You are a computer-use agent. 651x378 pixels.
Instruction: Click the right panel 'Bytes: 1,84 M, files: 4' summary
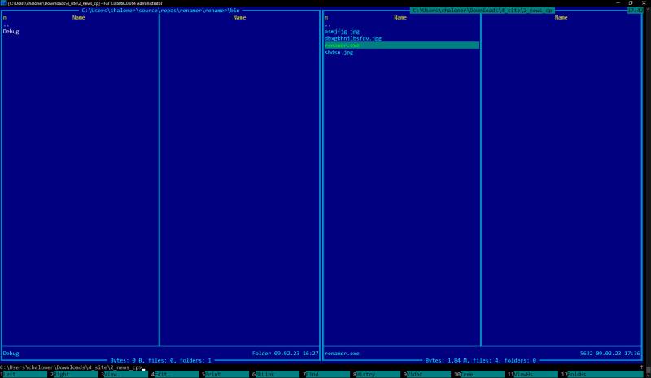[x=481, y=361]
